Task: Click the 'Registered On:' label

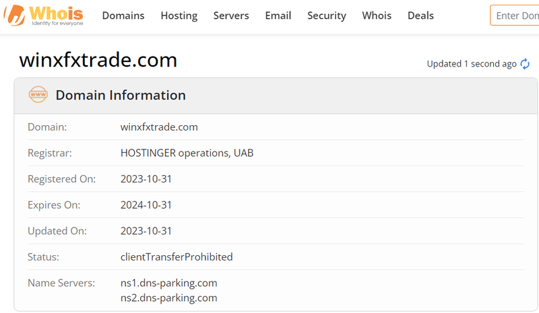Action: click(x=61, y=179)
